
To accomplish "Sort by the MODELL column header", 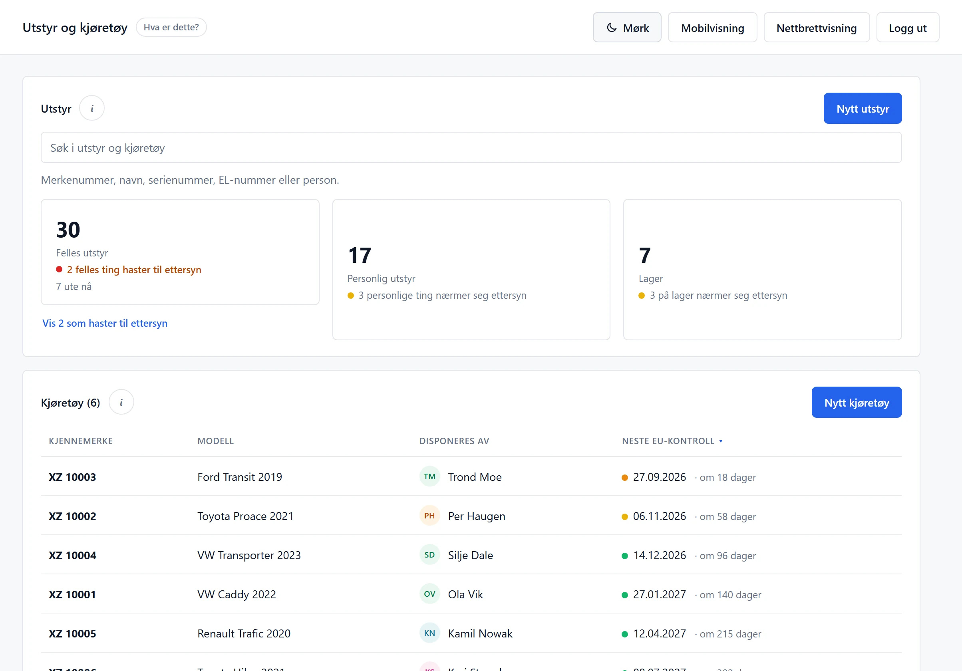I will 216,441.
